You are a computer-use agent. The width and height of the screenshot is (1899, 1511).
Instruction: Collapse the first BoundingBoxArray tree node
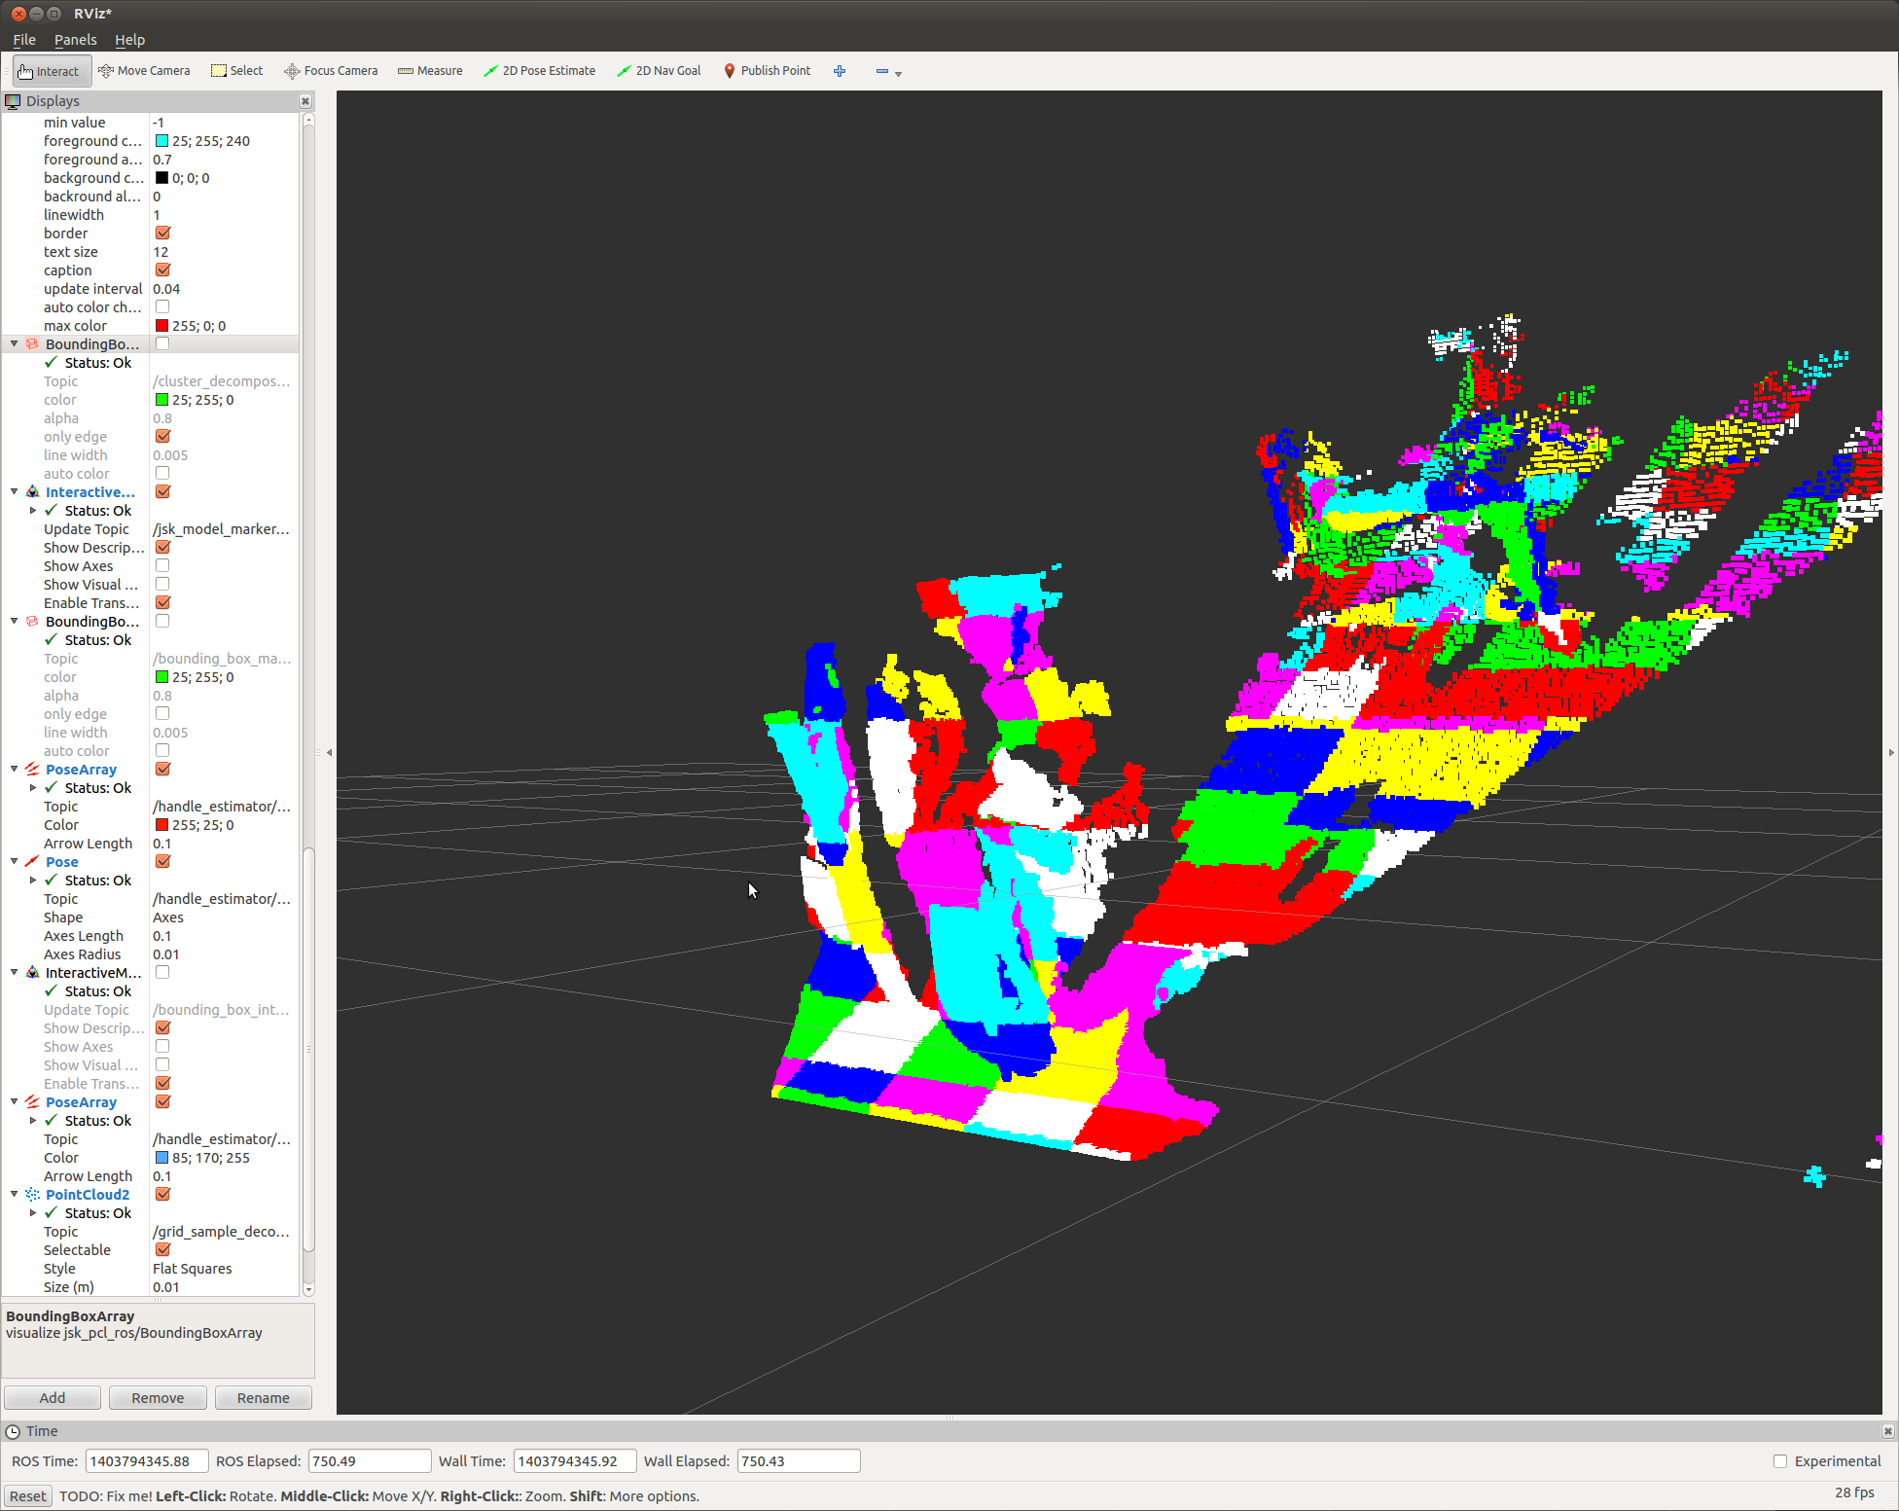point(14,344)
